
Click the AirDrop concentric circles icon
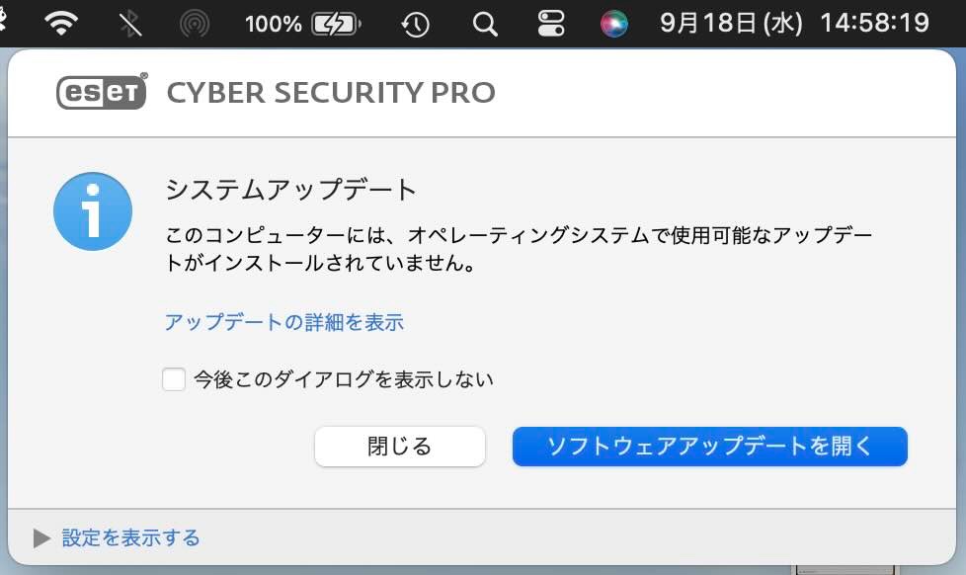click(196, 23)
